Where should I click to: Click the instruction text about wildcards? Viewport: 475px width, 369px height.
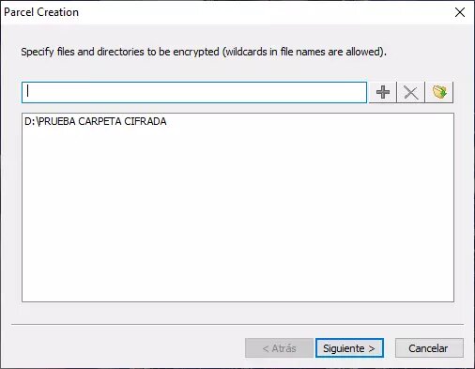(x=204, y=52)
